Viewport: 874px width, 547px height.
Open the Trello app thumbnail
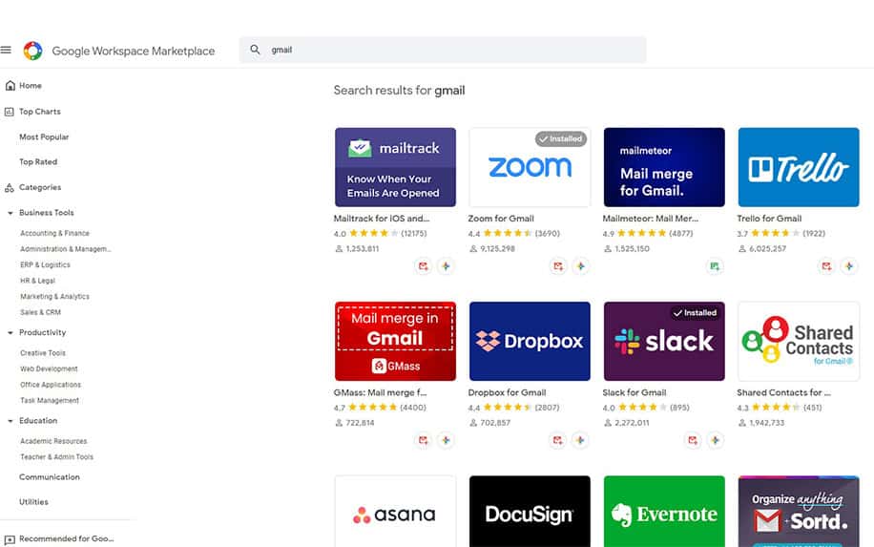[x=799, y=167]
